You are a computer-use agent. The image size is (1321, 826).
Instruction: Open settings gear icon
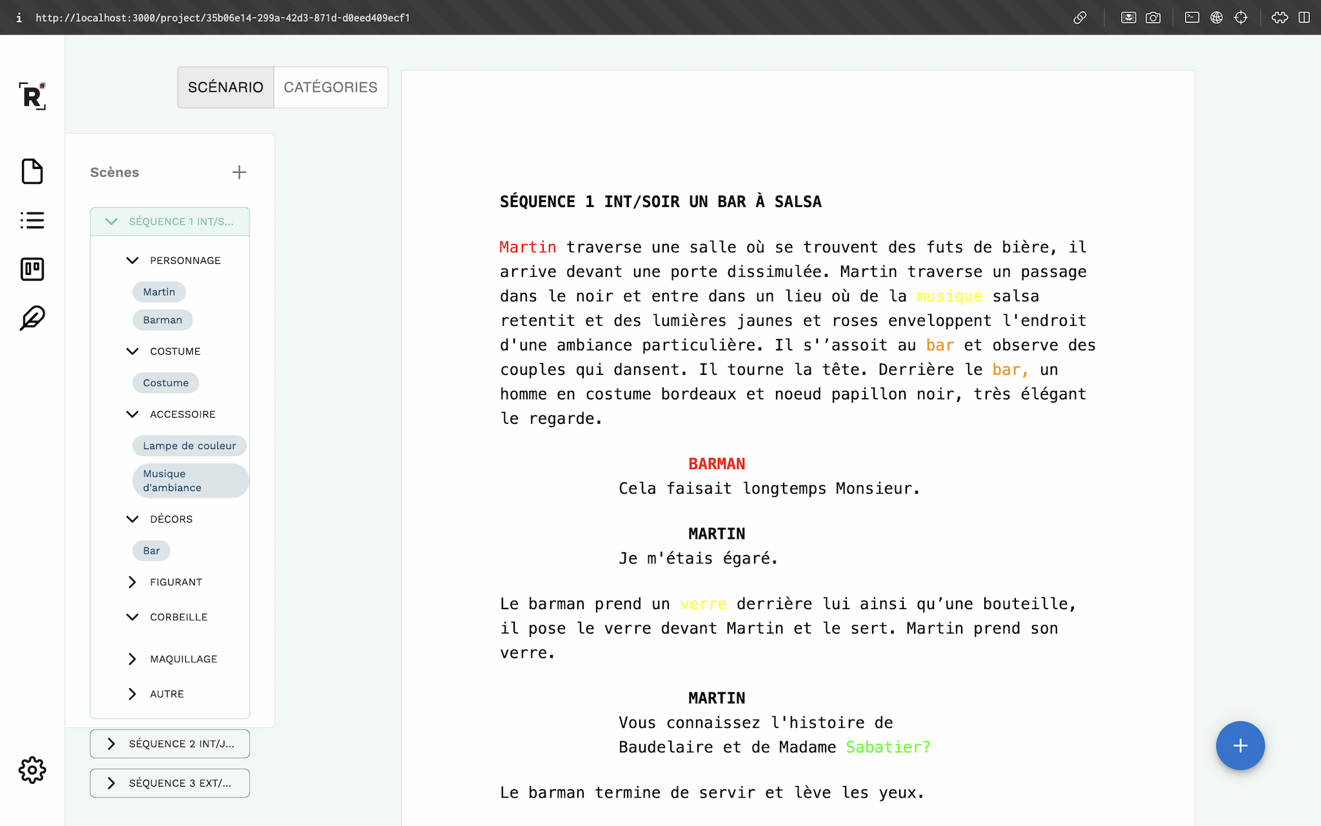point(32,771)
